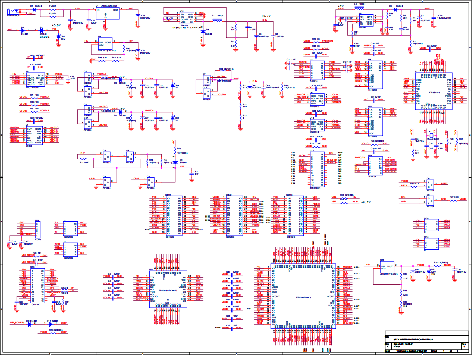Click the U1 L7809 voltage regulator block

[108, 13]
